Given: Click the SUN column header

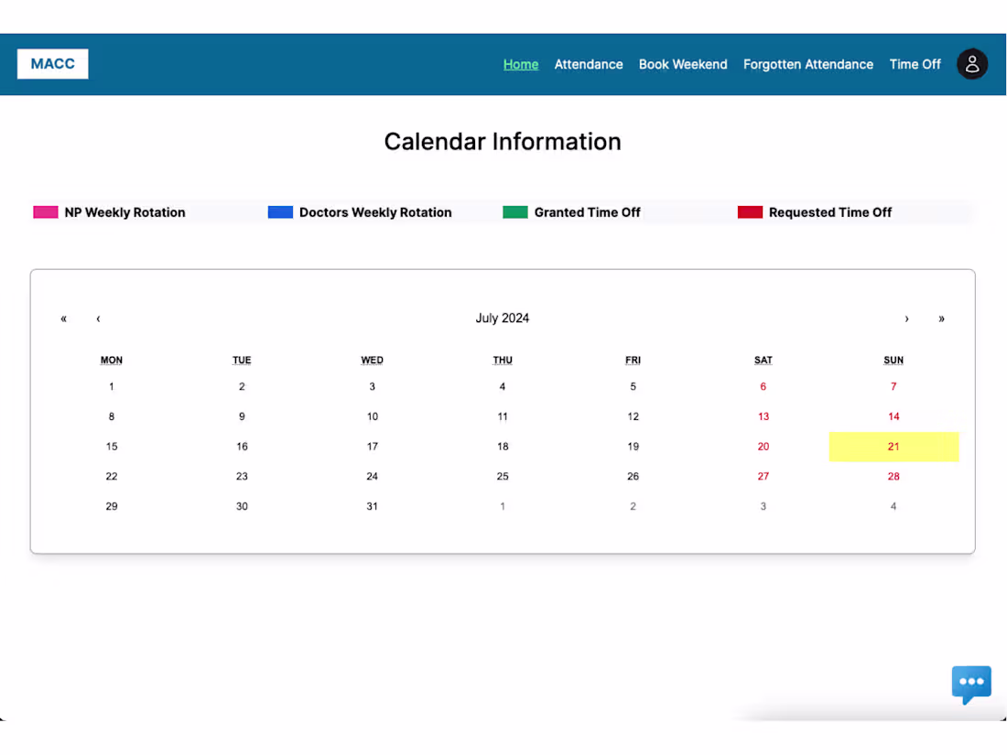Looking at the screenshot, I should click(893, 360).
